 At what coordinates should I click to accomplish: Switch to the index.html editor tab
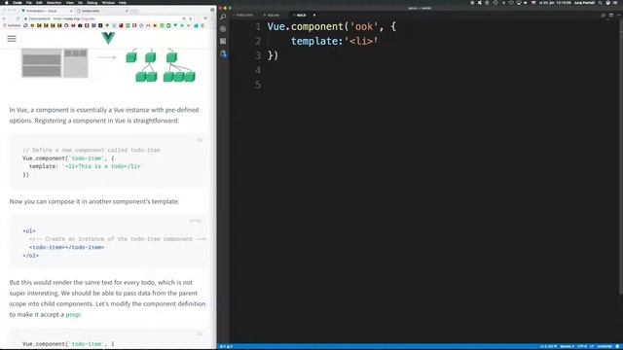244,16
